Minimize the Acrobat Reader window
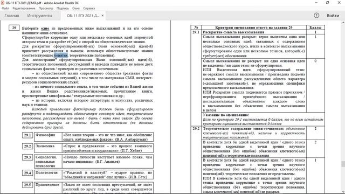Image resolution: width=345 pixels, height=194 pixels. pyautogui.click(x=316, y=3)
